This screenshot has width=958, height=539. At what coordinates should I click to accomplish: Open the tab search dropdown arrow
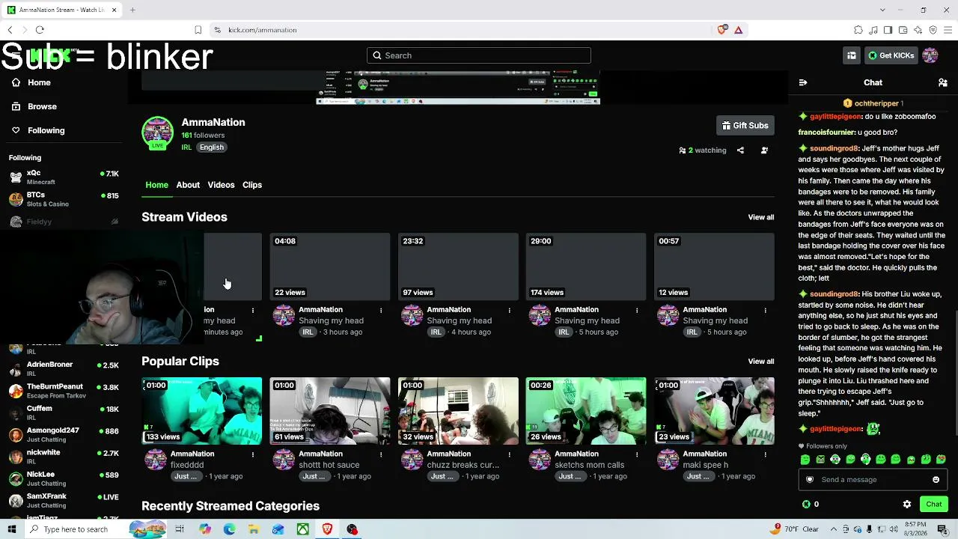(x=882, y=10)
